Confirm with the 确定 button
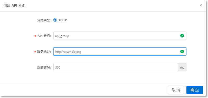The height and width of the screenshot is (98, 208). (x=194, y=90)
